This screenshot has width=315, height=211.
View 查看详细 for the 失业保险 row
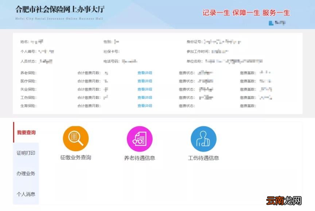pyautogui.click(x=145, y=89)
